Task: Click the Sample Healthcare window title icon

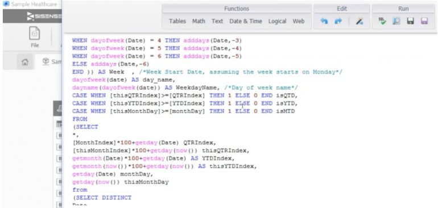Action: 6,4
